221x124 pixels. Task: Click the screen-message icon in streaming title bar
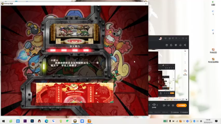(x=165, y=38)
